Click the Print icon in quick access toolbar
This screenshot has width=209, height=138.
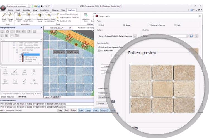(42, 6)
